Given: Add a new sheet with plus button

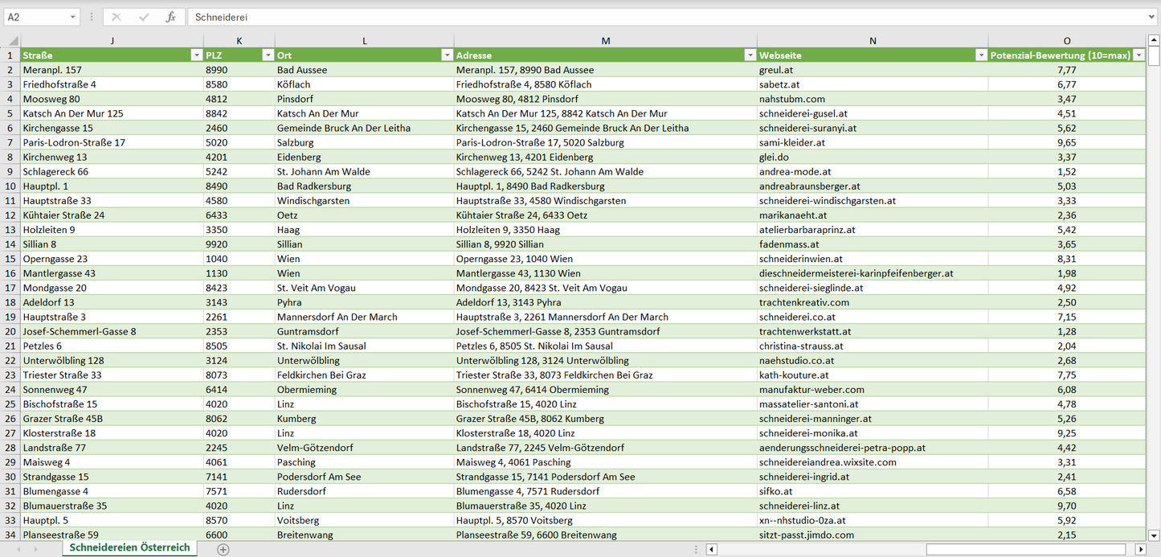Looking at the screenshot, I should (x=223, y=550).
